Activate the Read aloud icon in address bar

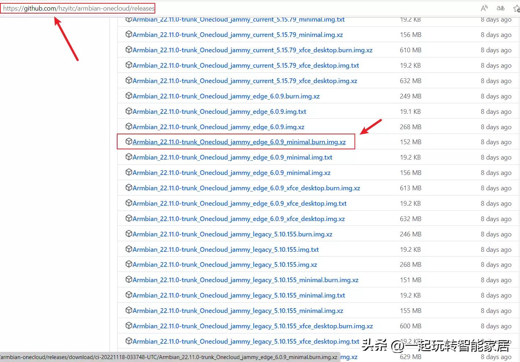pos(484,8)
